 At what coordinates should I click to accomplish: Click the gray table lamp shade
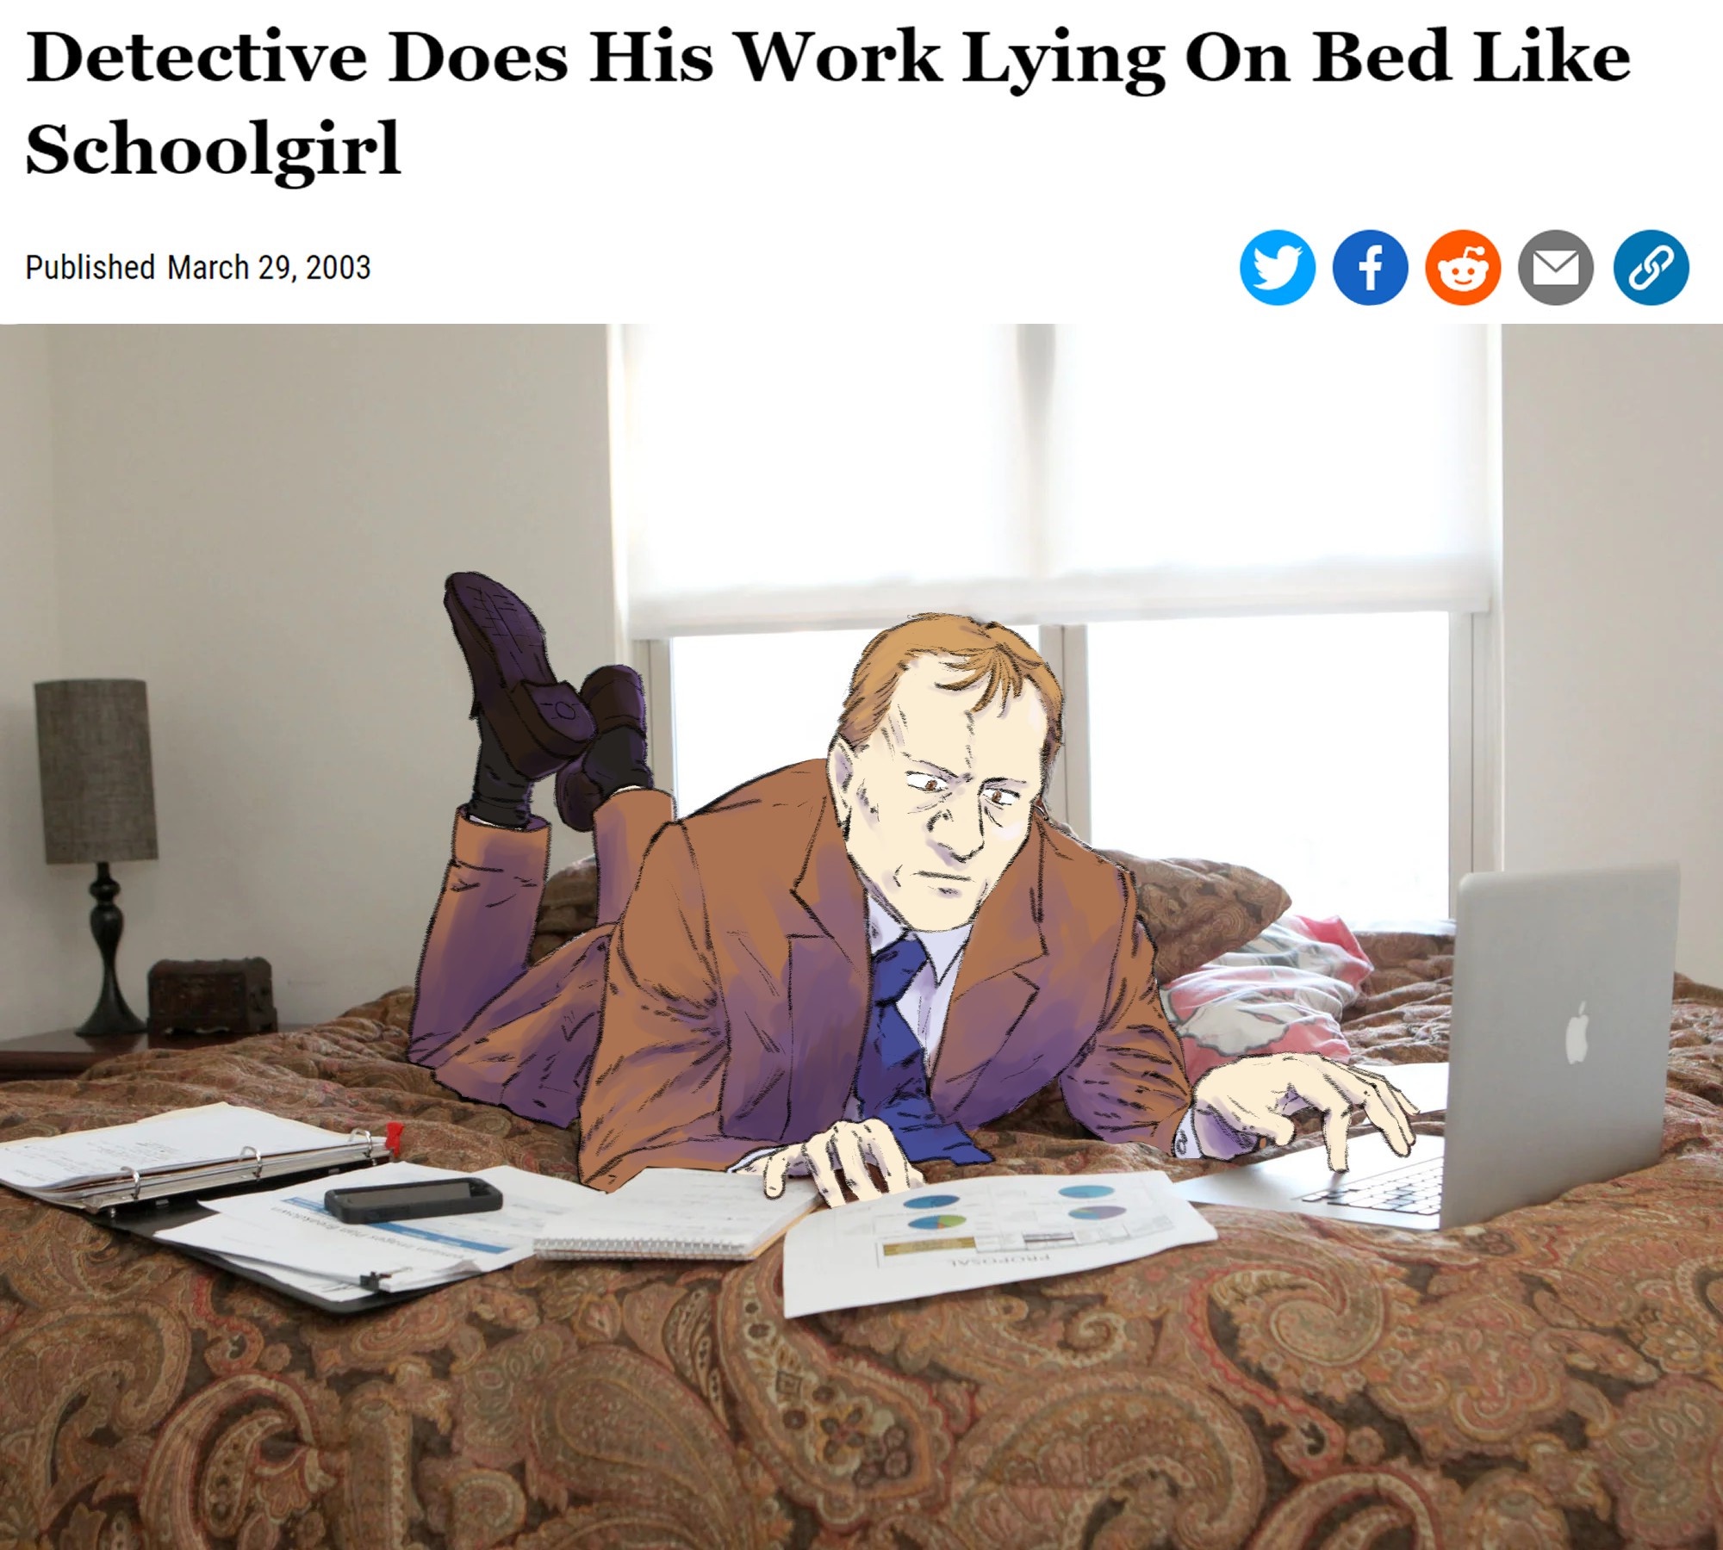click(x=95, y=771)
